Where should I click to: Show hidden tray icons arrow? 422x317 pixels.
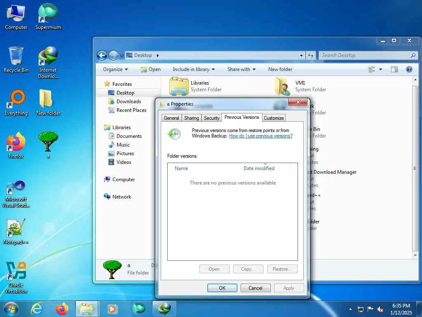pyautogui.click(x=350, y=309)
